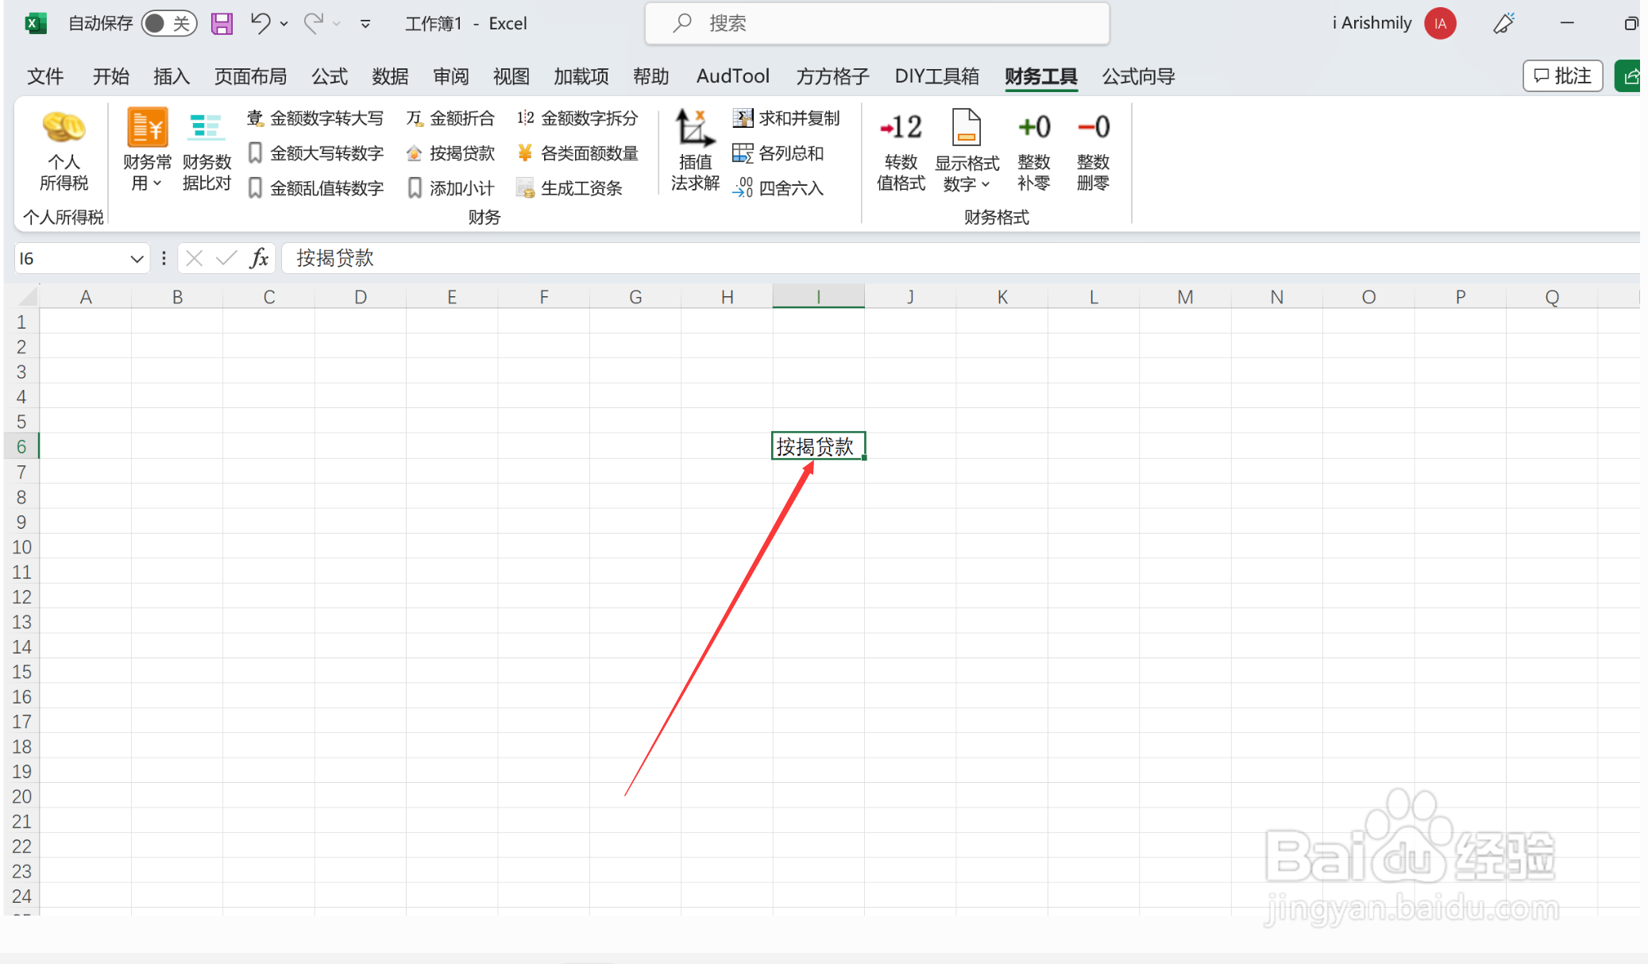Open the 按揭贷款 mortgage tool
1648x964 pixels.
click(x=450, y=153)
